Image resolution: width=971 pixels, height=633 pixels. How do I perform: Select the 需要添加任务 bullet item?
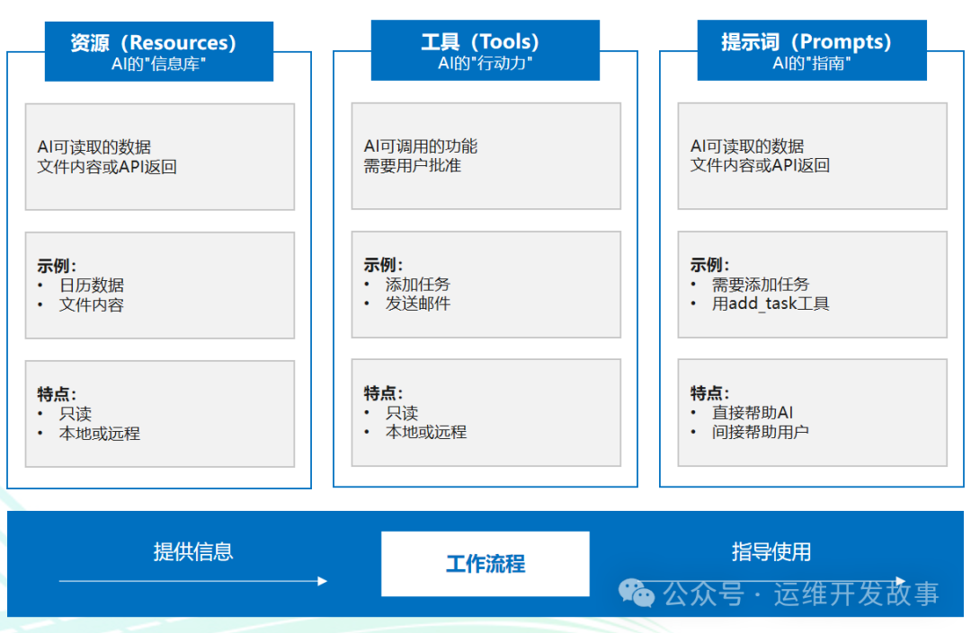click(x=761, y=285)
